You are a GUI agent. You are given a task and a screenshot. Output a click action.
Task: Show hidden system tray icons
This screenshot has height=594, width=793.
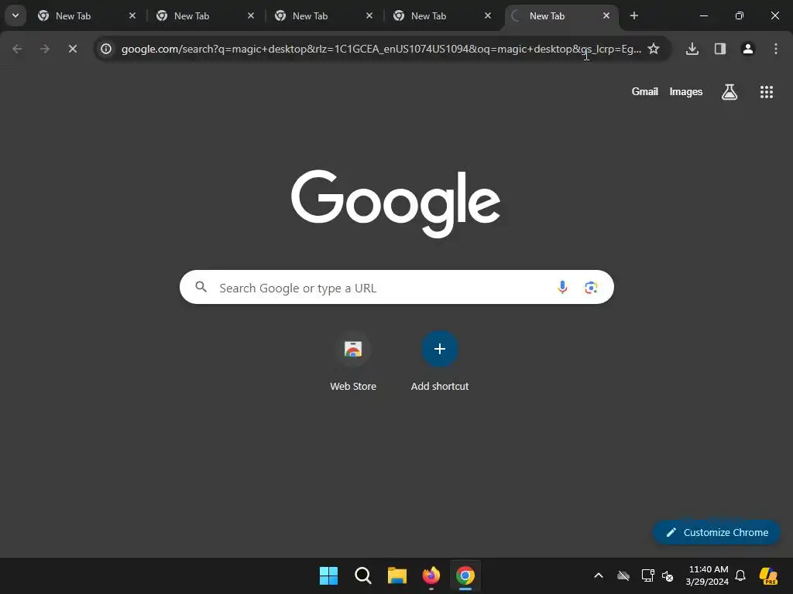599,575
